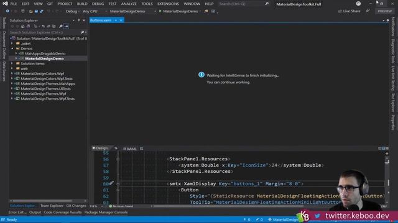
Task: Select MaterialDesignThemes.UITests project
Action: click(45, 89)
